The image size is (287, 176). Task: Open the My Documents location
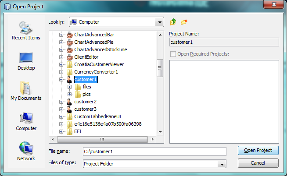(26, 91)
